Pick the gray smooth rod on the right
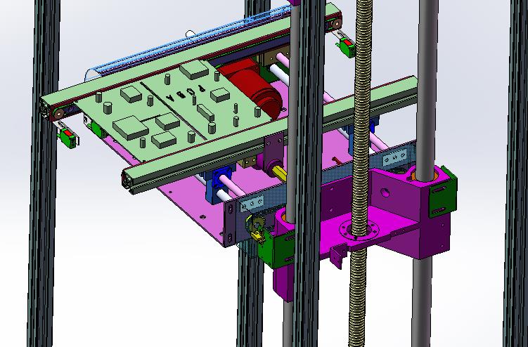This screenshot has width=528, height=347. 425,173
